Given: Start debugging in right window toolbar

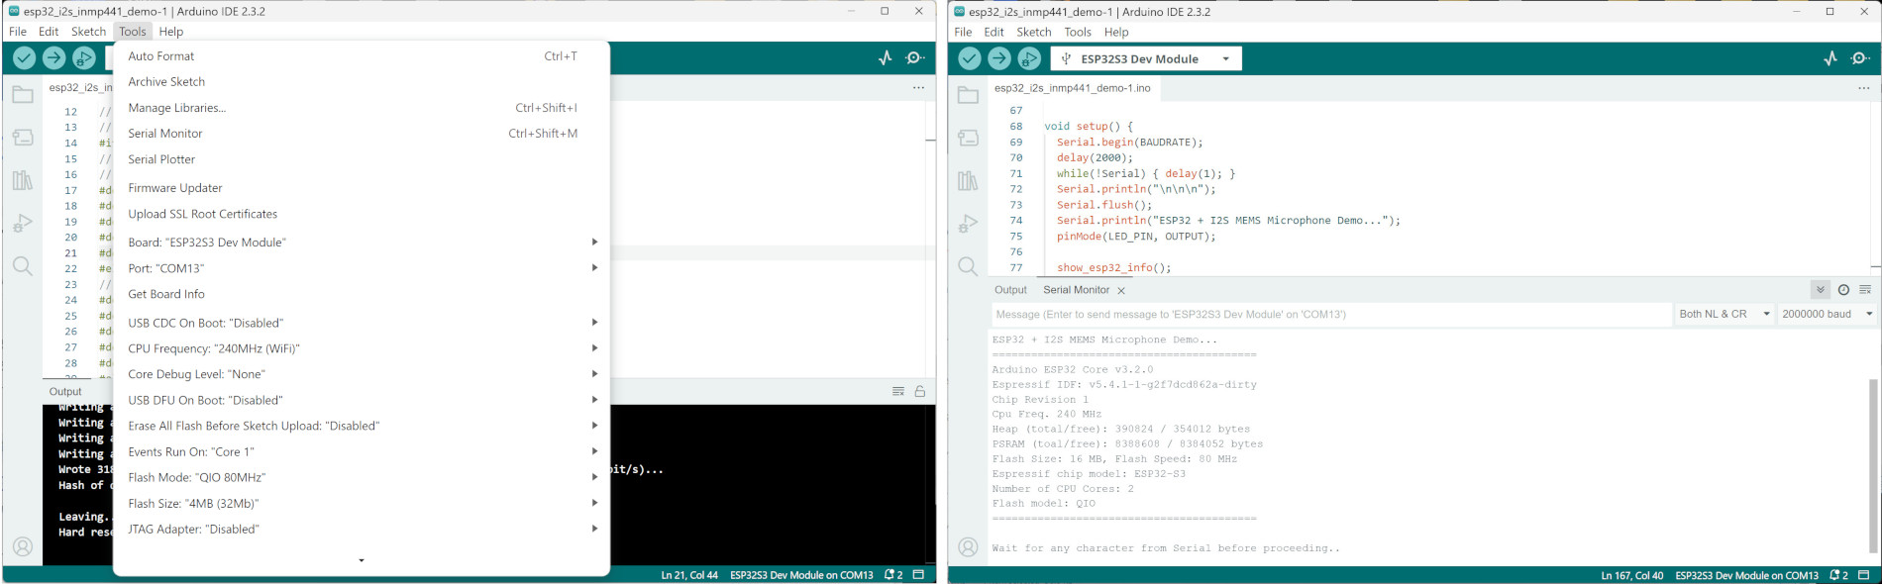Looking at the screenshot, I should (1030, 58).
